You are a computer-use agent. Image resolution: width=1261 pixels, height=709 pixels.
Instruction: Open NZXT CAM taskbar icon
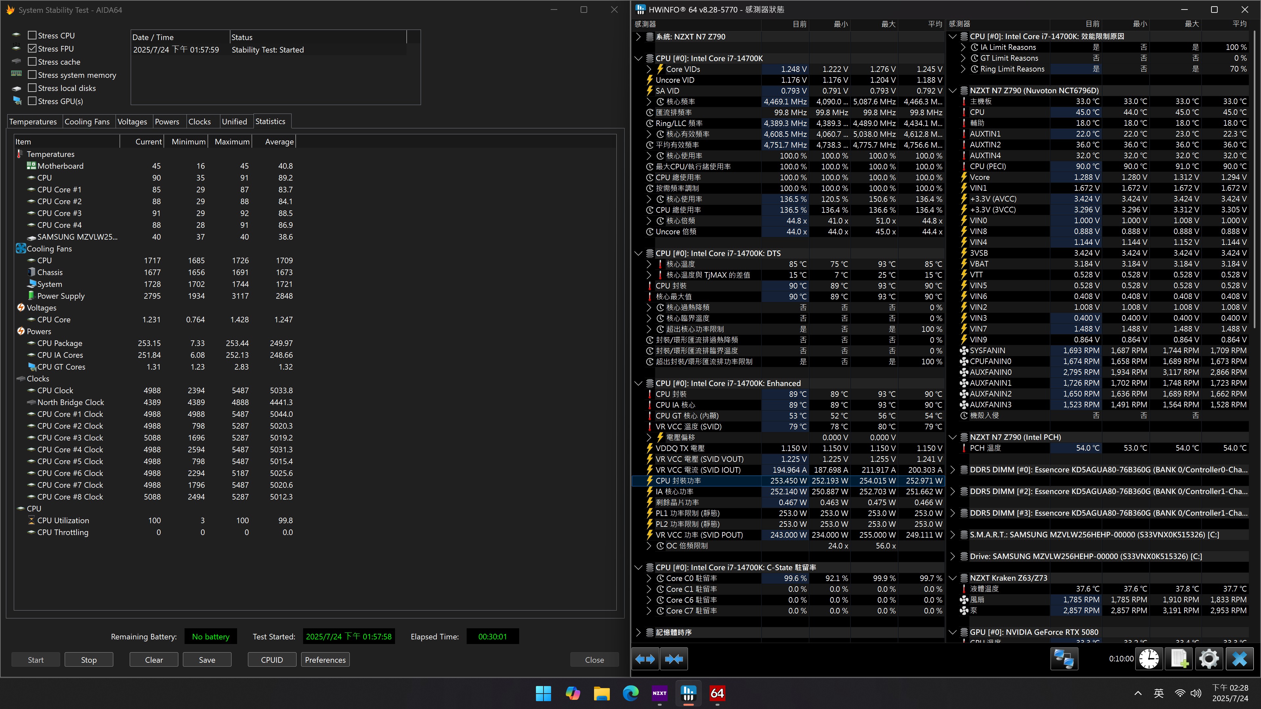click(x=659, y=693)
